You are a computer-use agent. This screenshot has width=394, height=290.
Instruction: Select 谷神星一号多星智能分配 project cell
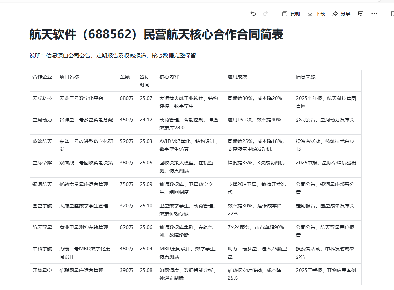87,124
